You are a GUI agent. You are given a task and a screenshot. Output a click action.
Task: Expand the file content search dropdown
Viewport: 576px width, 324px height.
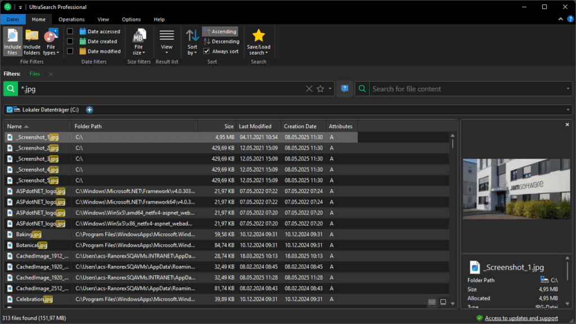(568, 89)
